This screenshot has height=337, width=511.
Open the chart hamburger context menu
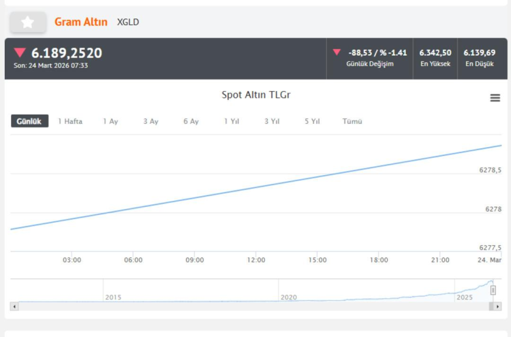tap(495, 98)
